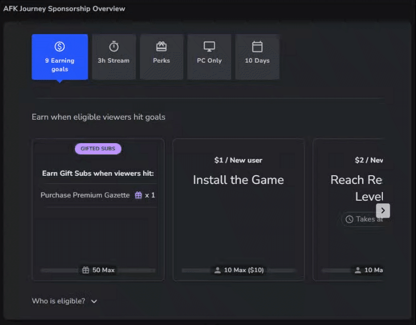Screen dimensions: 416x325
Task: Select the 9 Earning goals tab
Action: tap(60, 57)
